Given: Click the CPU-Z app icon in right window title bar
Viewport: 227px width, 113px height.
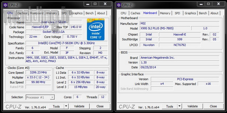Looking at the screenshot, I should [x=119, y=5].
